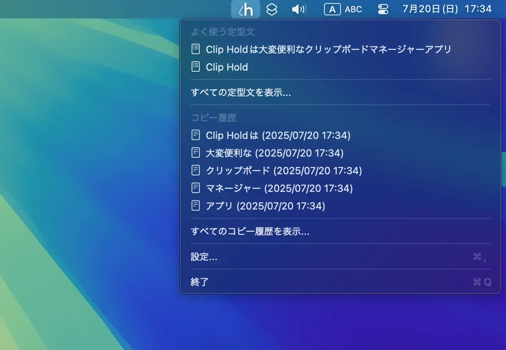The width and height of the screenshot is (506, 350).
Task: Open the Clip Hold menu bar icon
Action: tap(245, 9)
